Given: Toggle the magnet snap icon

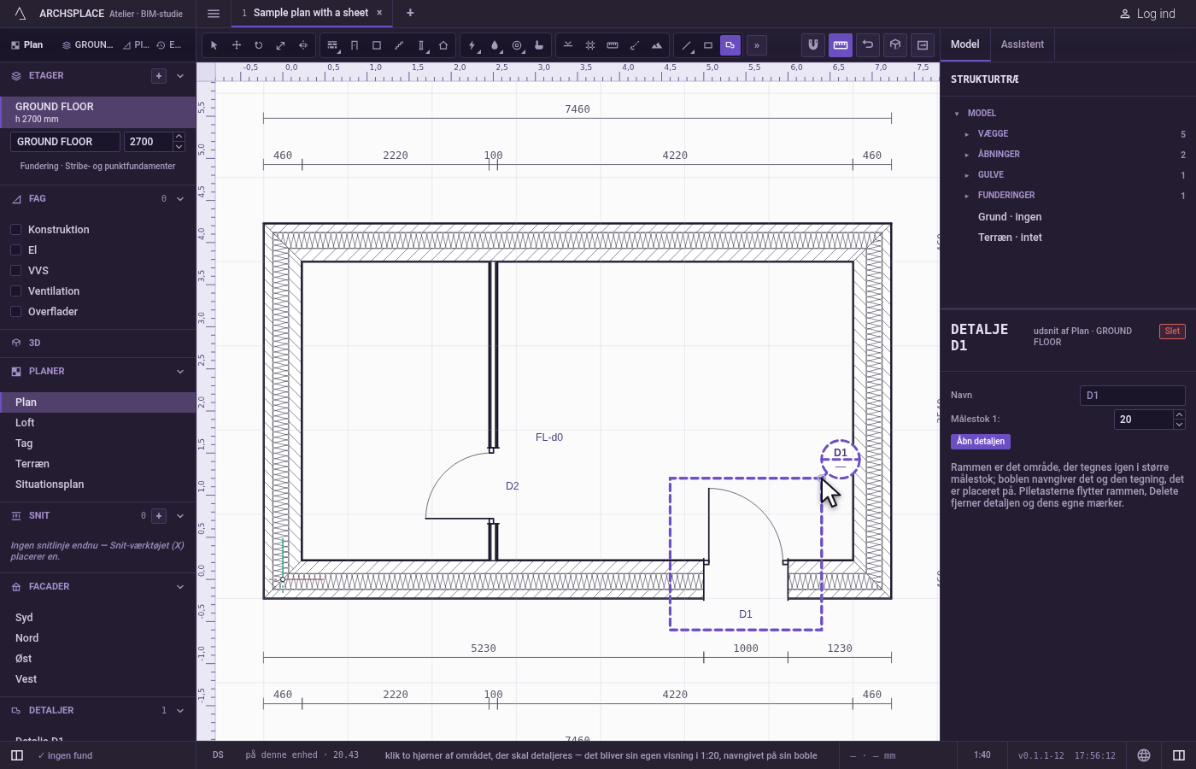Looking at the screenshot, I should (x=813, y=45).
